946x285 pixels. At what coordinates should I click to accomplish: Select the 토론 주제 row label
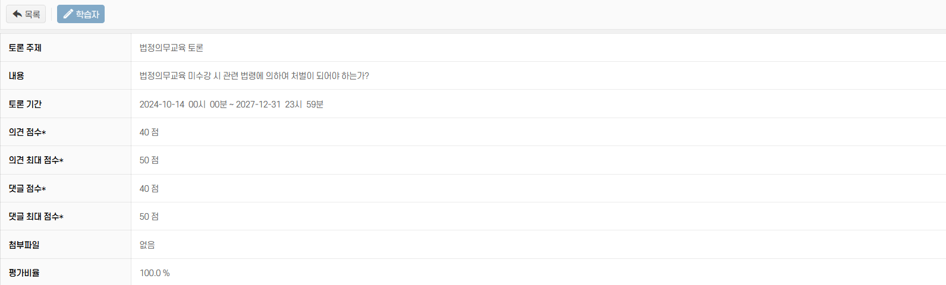coord(25,47)
